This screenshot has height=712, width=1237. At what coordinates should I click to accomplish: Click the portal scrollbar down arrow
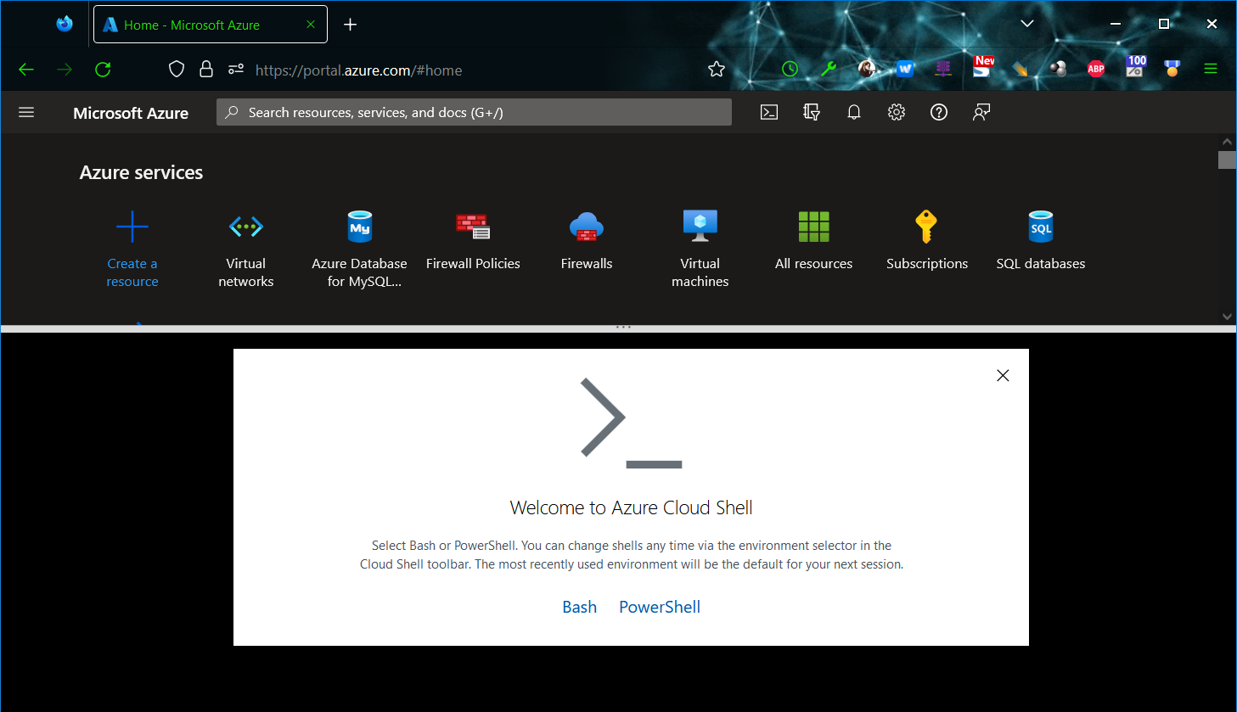(1227, 317)
